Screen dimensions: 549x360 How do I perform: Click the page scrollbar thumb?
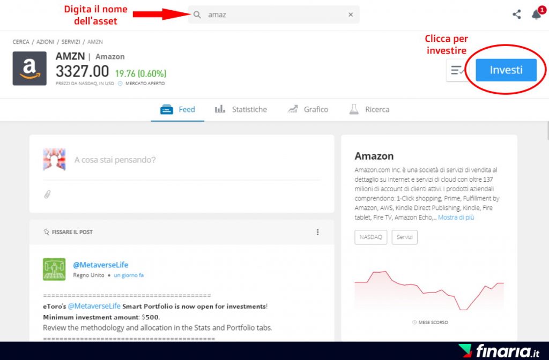(547, 131)
